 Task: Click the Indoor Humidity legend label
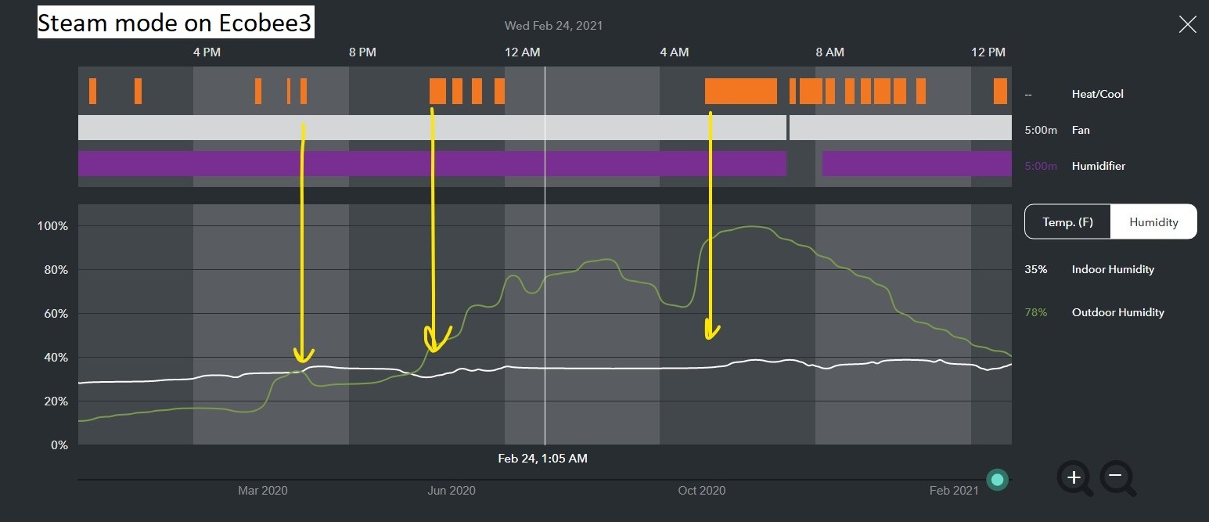pyautogui.click(x=1113, y=269)
